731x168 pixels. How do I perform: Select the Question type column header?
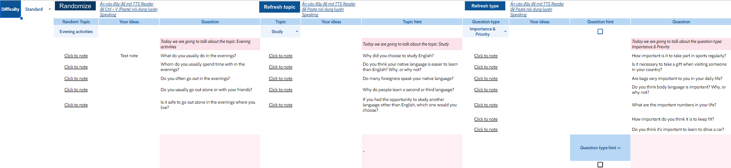pos(486,22)
